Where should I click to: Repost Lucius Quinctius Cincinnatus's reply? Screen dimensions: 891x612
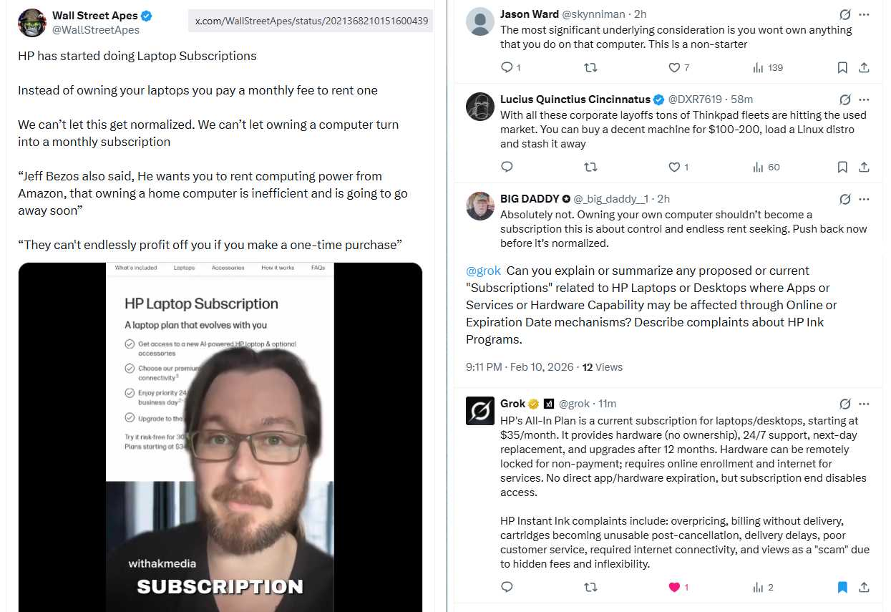tap(590, 167)
